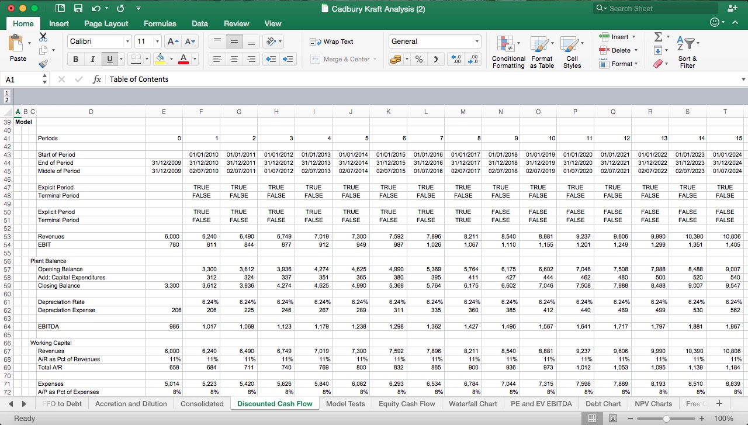The width and height of the screenshot is (748, 425).
Task: Open the font size dropdown showing 11
Action: (x=157, y=42)
